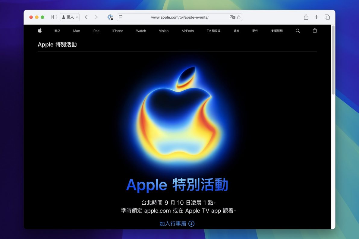Open the shopping bag
The width and height of the screenshot is (359, 239).
click(x=315, y=31)
